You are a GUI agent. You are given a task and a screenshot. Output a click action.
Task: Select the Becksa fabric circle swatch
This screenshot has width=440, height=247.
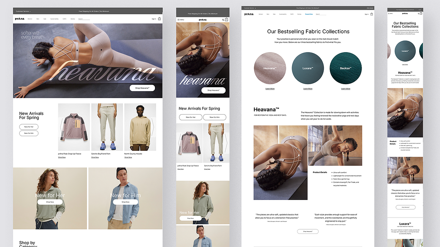pyautogui.click(x=346, y=68)
